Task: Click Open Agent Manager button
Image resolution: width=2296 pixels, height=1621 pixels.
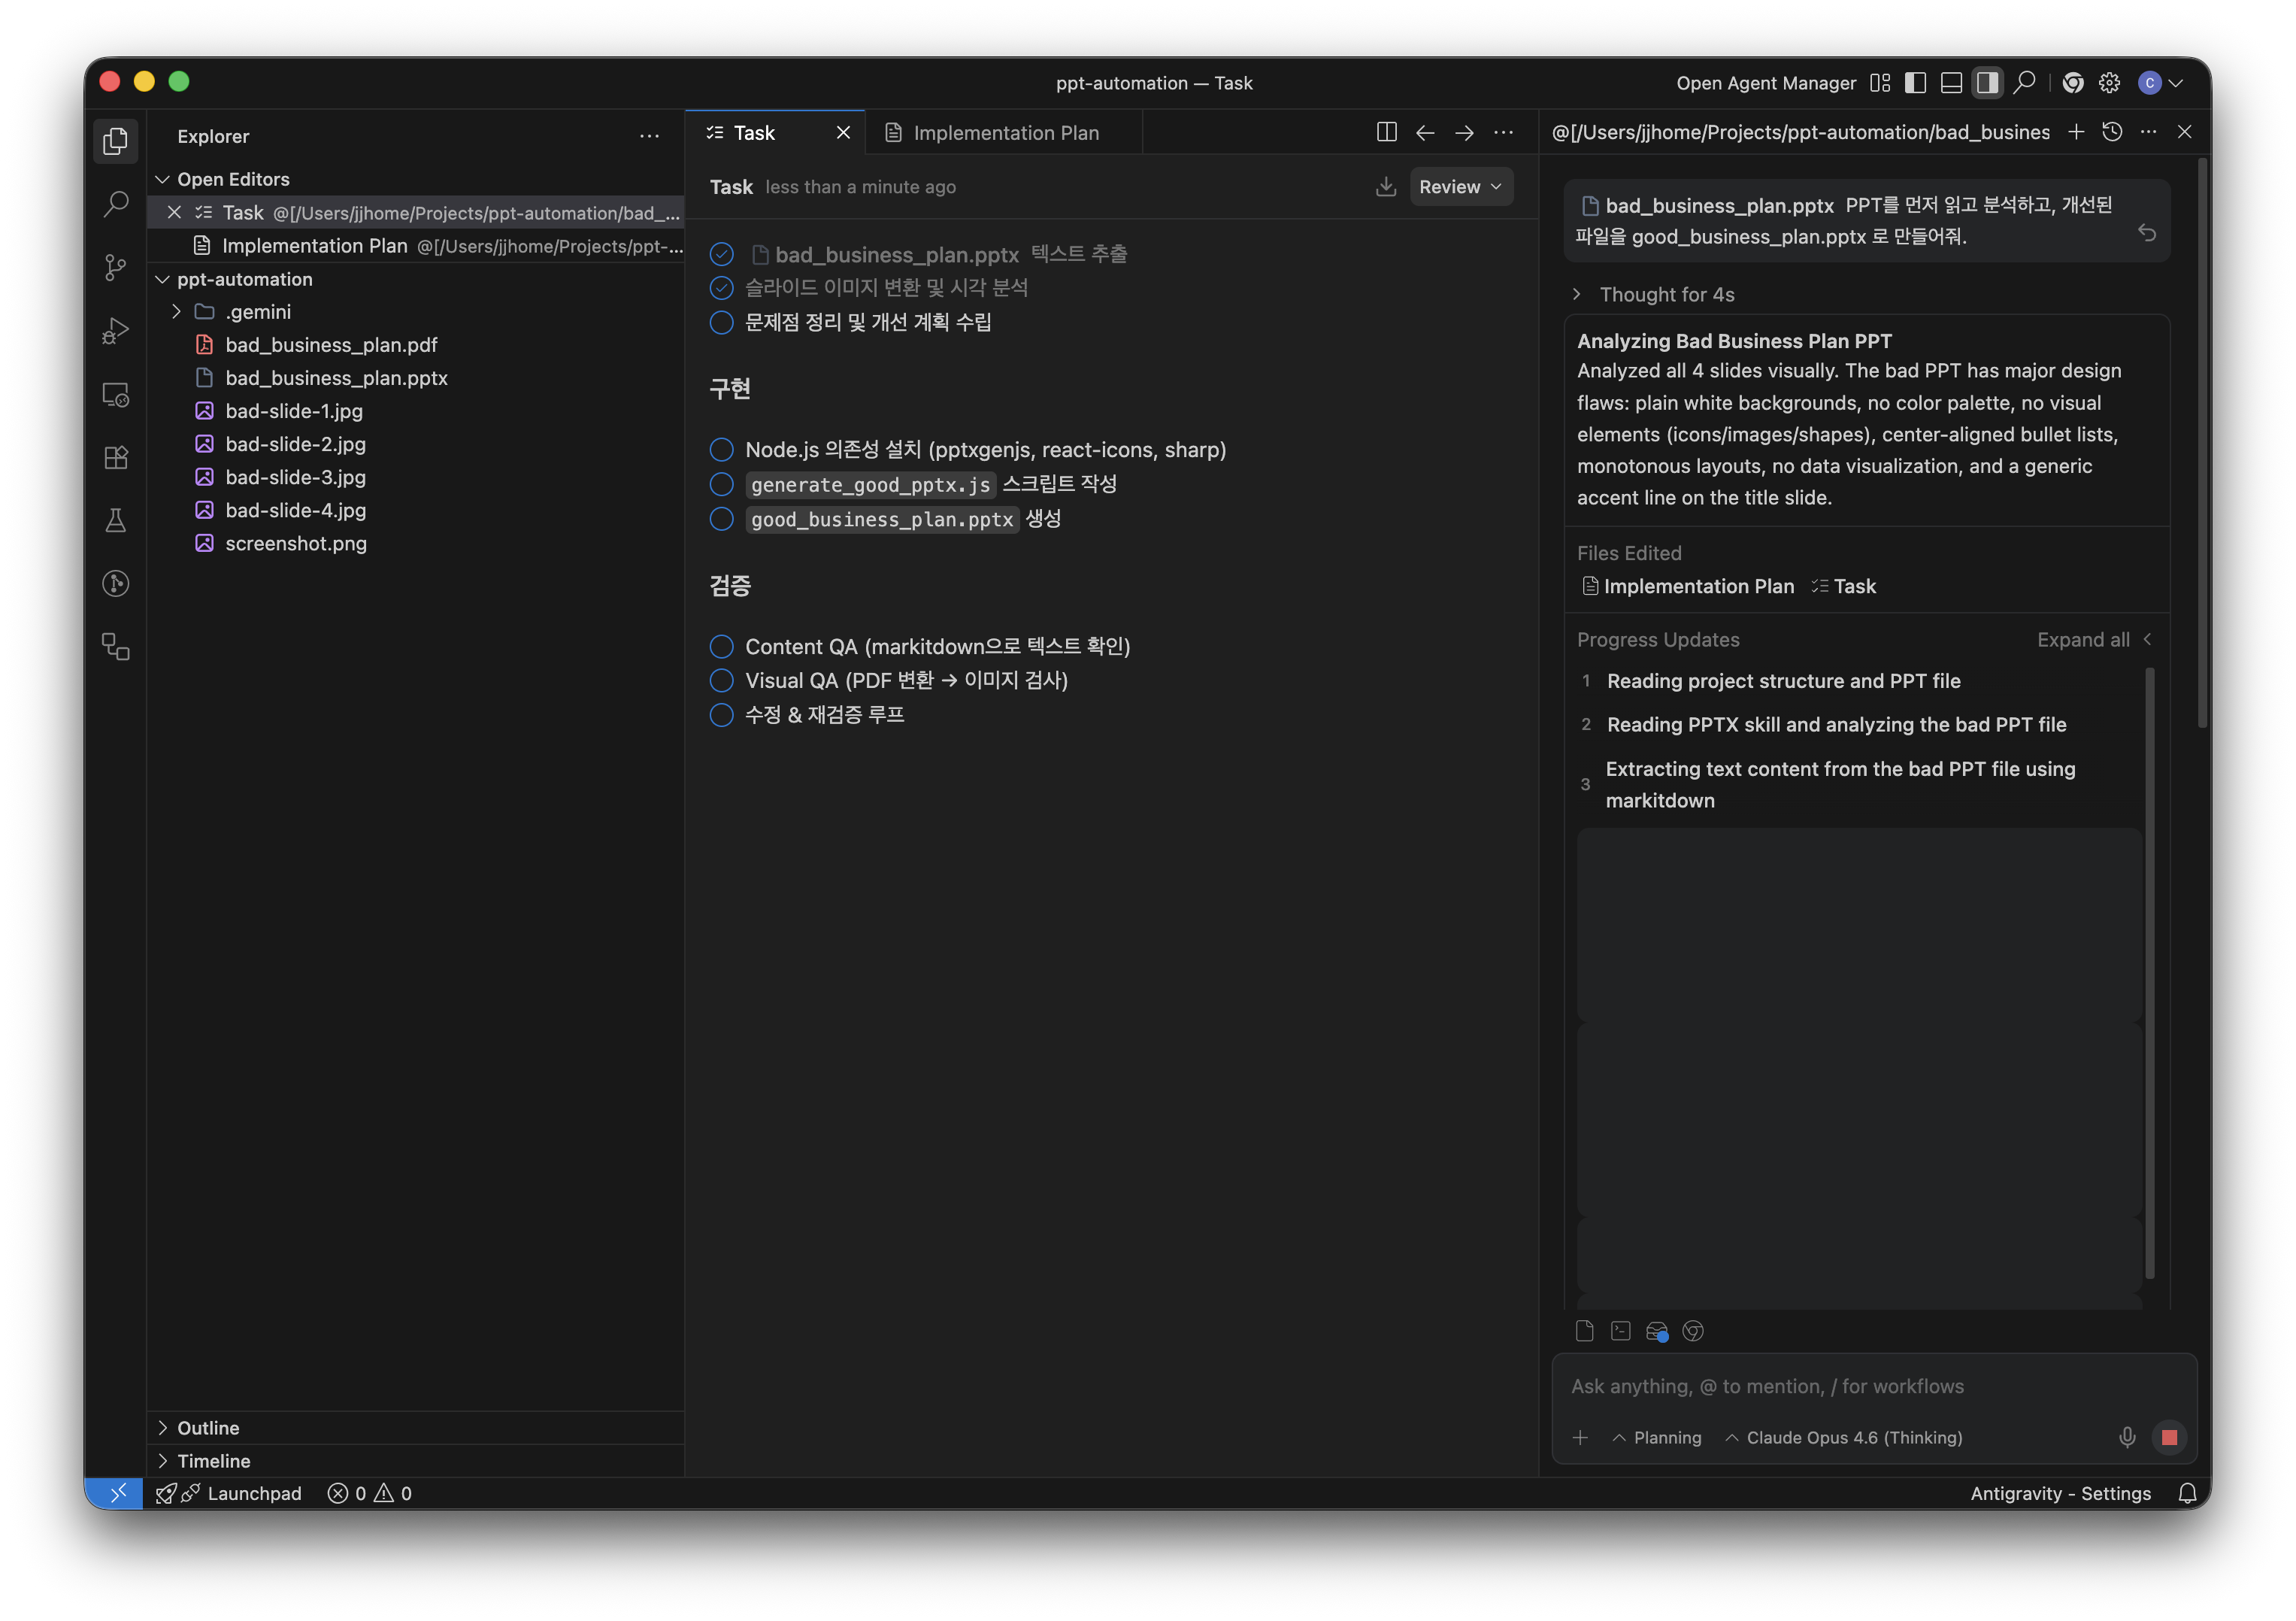Action: (x=1765, y=83)
